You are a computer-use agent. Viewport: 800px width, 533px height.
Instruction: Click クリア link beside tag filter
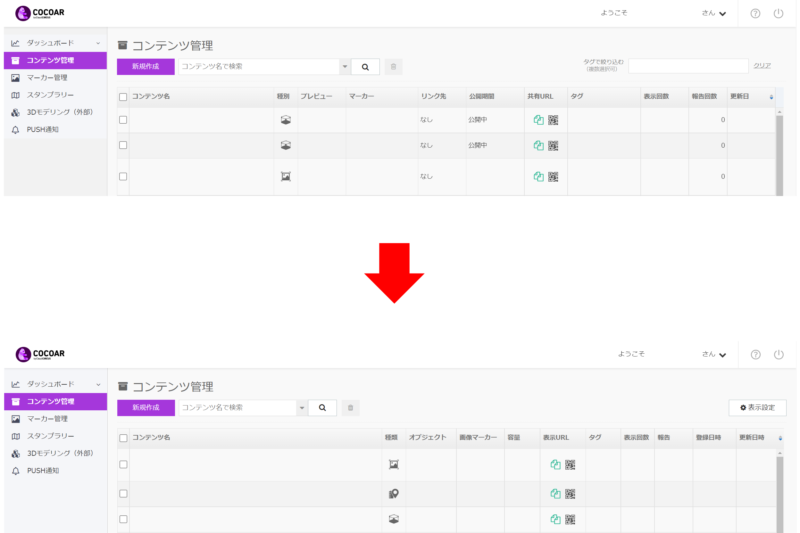[762, 66]
